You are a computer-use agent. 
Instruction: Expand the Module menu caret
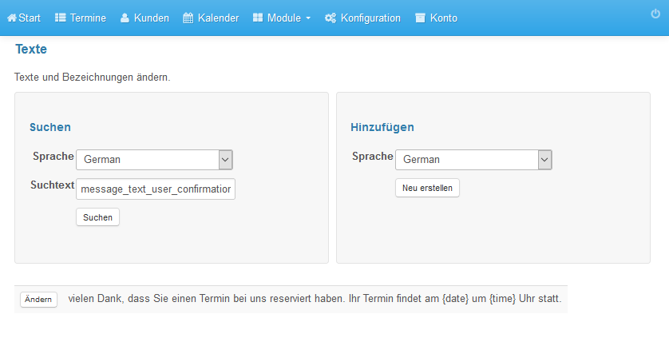click(308, 18)
